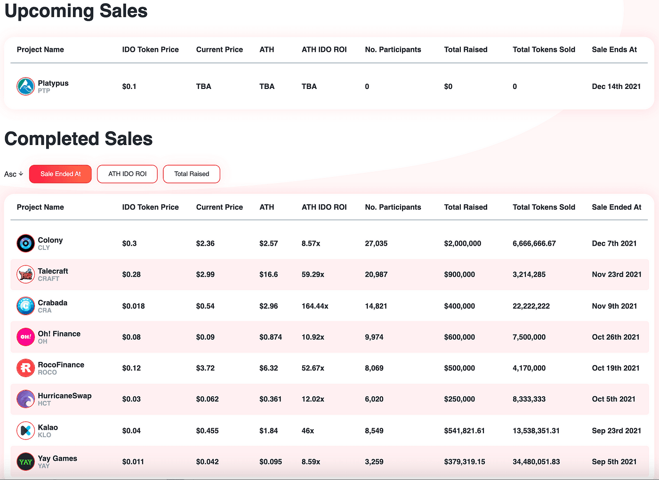Select RocoFinance ROI '52.67x'
The width and height of the screenshot is (659, 480).
[x=313, y=368]
